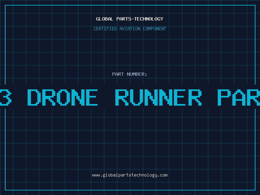Select the CERTIFIED AVIATION COMPONENT subtitle
This screenshot has width=260, height=195.
(130, 29)
